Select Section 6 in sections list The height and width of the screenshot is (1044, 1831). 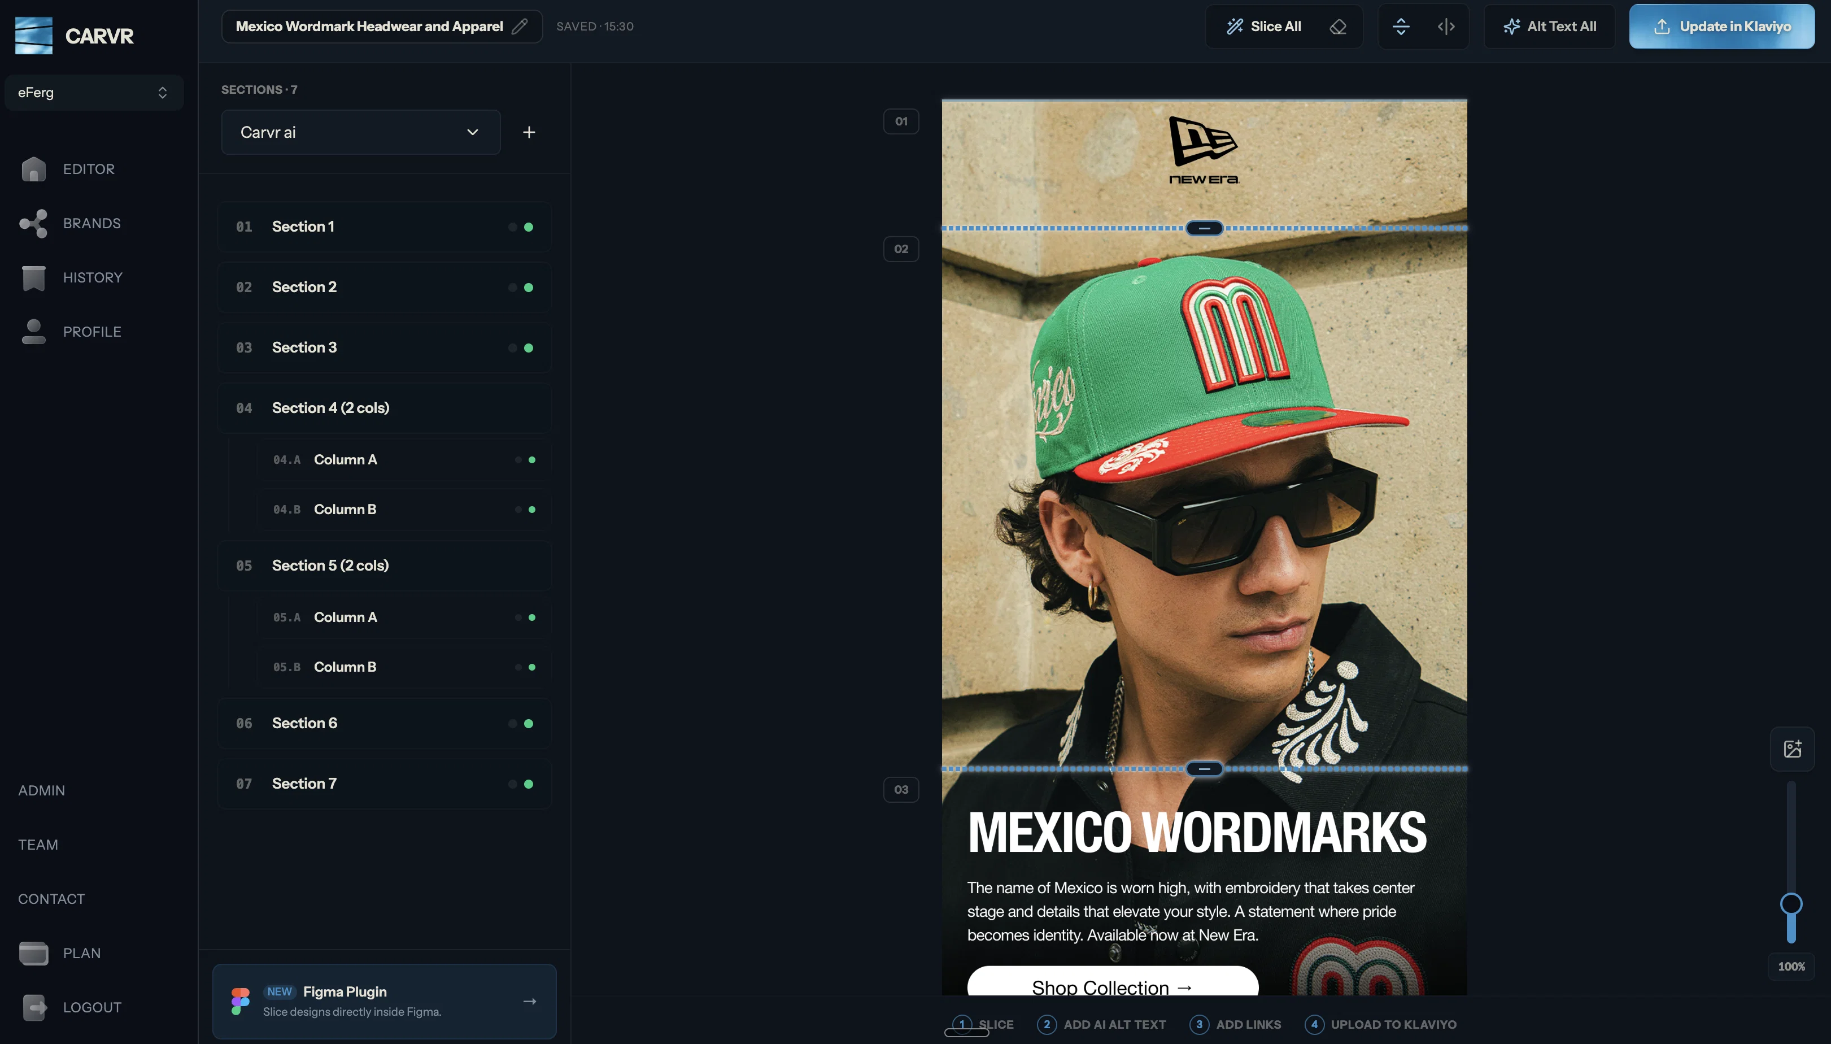pos(384,724)
